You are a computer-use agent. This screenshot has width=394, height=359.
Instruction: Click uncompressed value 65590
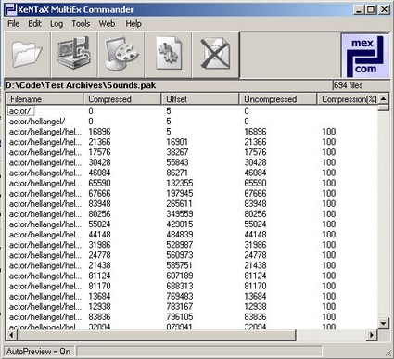[255, 183]
